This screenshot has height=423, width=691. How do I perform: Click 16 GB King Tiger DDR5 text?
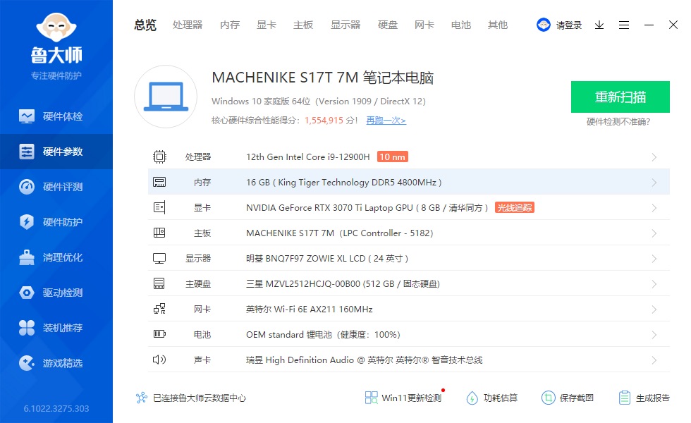(344, 183)
